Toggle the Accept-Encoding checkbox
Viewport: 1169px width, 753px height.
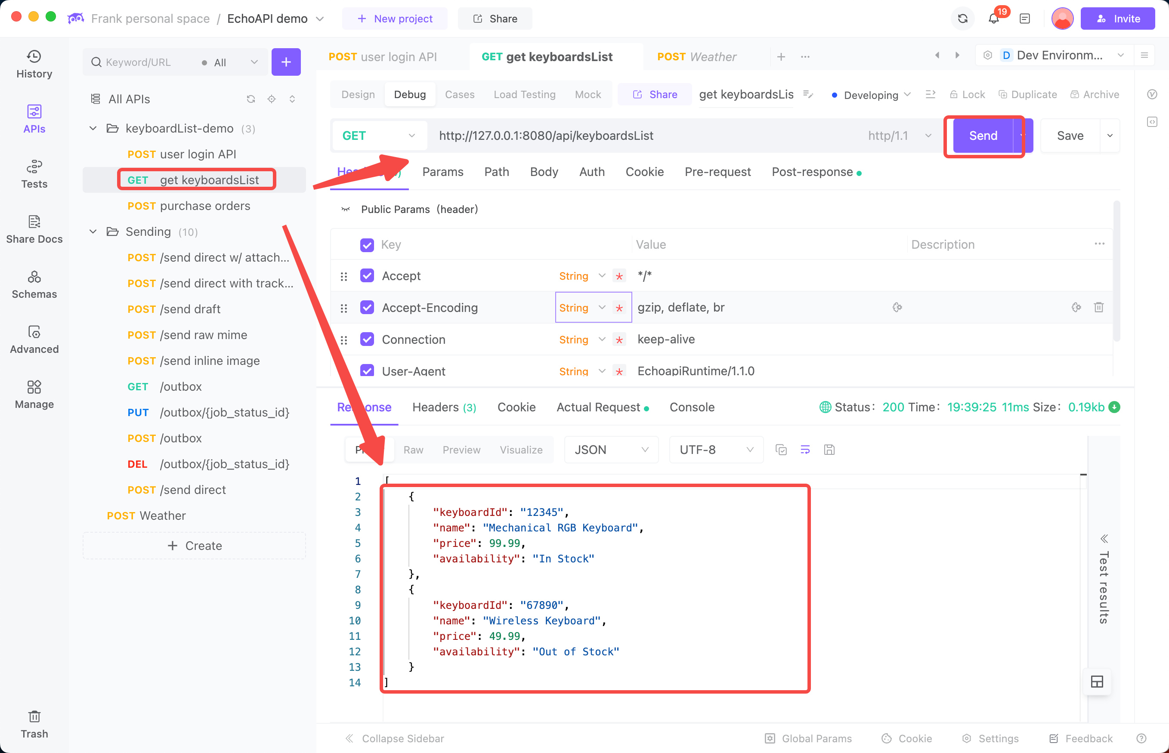(366, 308)
